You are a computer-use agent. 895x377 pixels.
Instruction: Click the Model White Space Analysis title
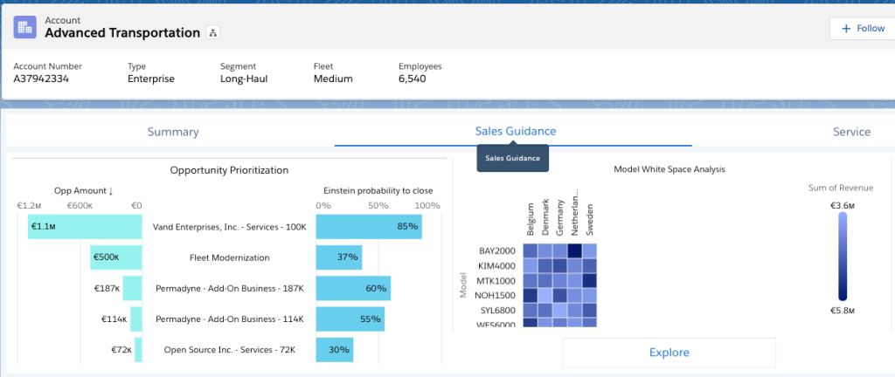[669, 169]
